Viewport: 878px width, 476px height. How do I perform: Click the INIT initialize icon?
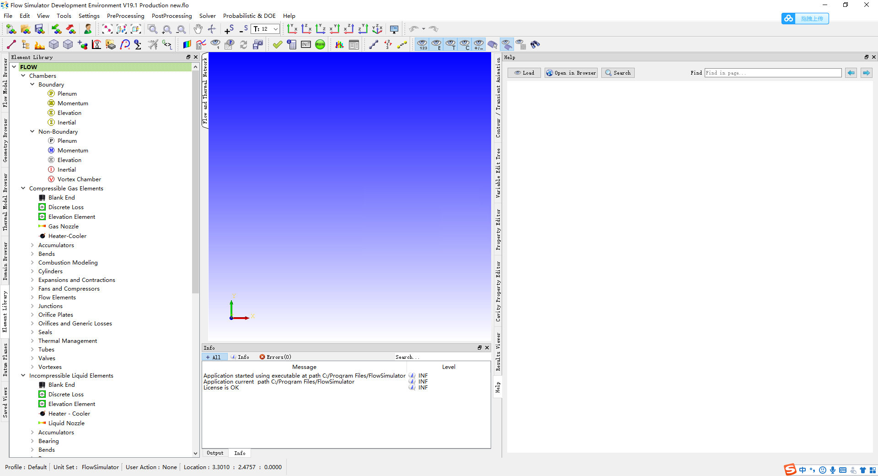click(306, 44)
